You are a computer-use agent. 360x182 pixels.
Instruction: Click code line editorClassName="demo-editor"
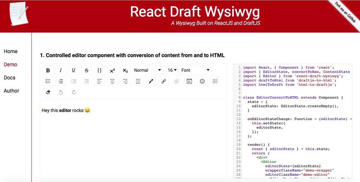(297, 174)
